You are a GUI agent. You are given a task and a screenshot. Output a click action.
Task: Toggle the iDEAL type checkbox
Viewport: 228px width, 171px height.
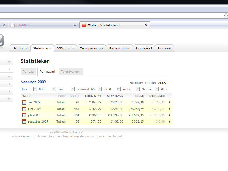tap(100, 89)
